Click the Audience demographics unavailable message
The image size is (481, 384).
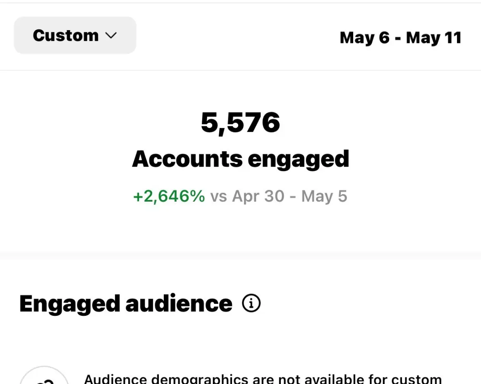263,379
